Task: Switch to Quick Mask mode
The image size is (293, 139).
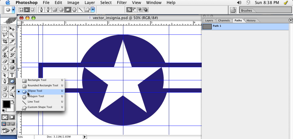Action: click(x=12, y=117)
